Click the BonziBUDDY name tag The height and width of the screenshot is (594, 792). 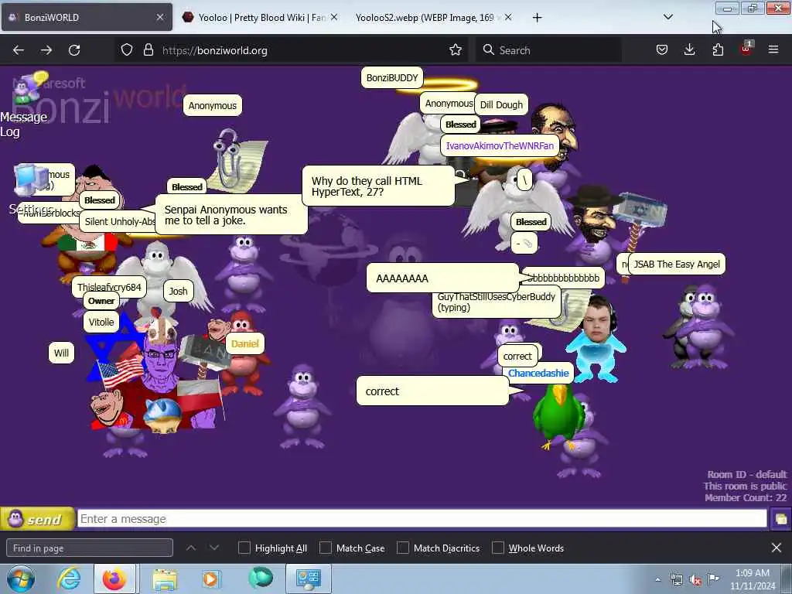(x=392, y=78)
